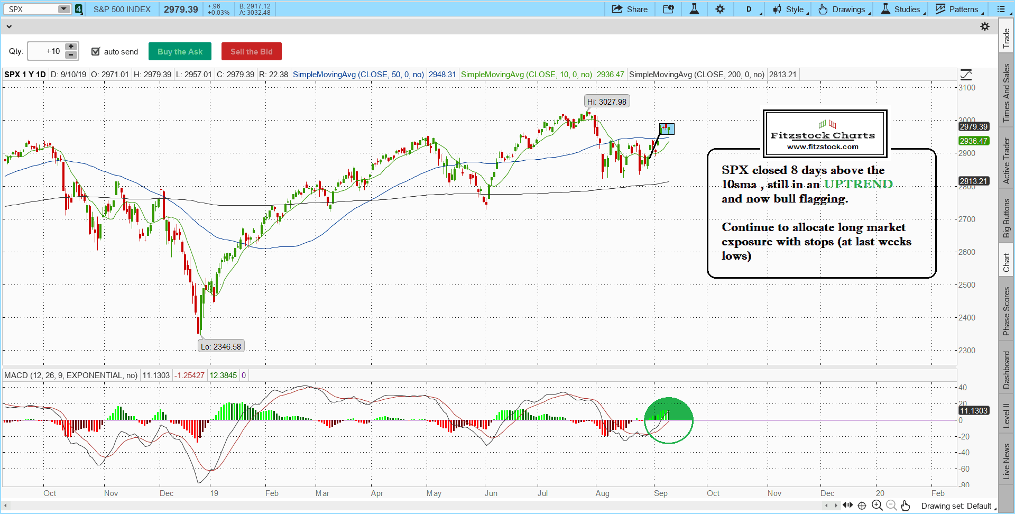Open chart settings gear in top toolbar
This screenshot has height=514, width=1015.
720,9
